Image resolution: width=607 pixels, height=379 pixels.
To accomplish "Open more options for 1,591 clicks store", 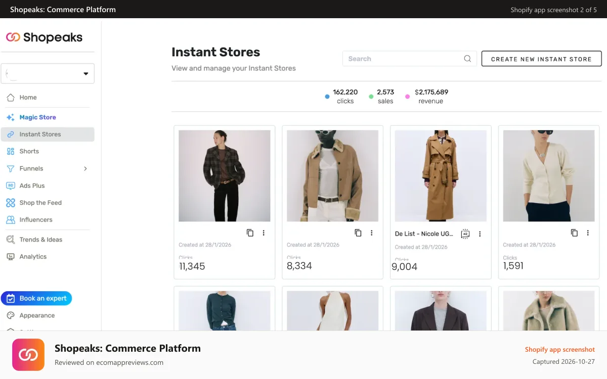I will (588, 233).
